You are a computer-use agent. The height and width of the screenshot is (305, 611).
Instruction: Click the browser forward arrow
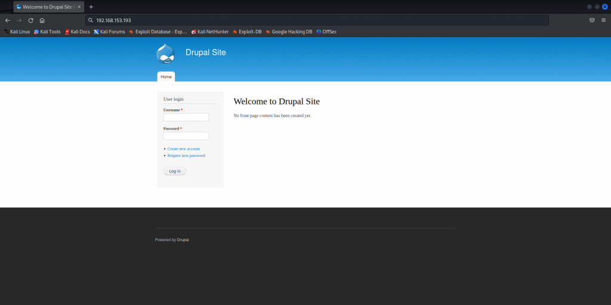19,20
